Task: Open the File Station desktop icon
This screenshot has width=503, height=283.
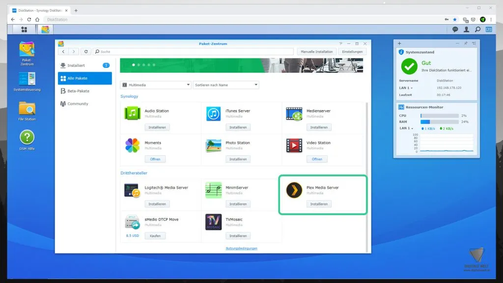Action: [x=27, y=111]
